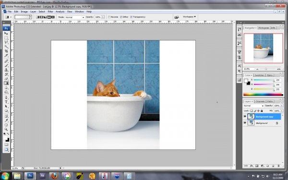Select the History Brush tool
The width and height of the screenshot is (288, 180).
[6, 74]
